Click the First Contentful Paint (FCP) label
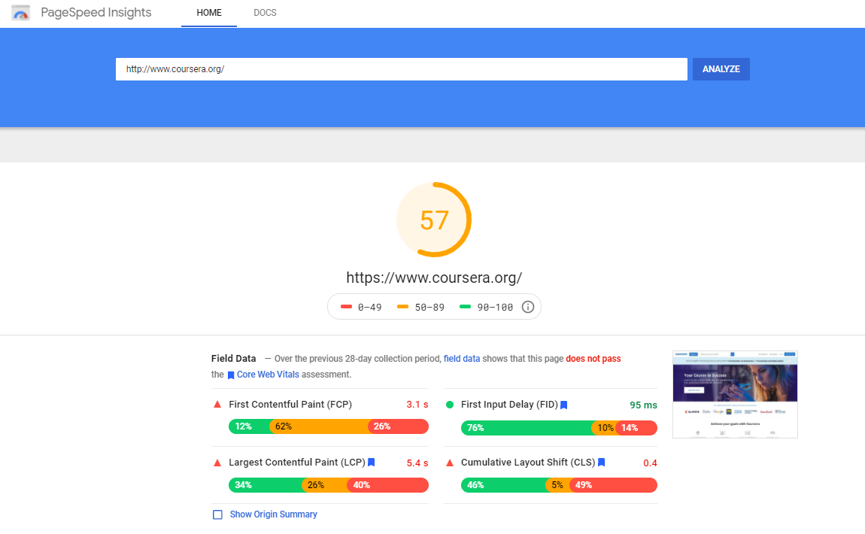Viewport: 865px width, 534px height. coord(290,405)
